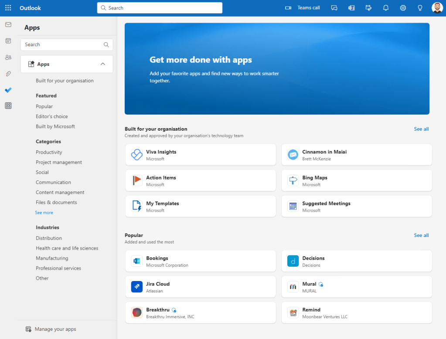This screenshot has width=446, height=339.
Task: Open the app launcher waffle icon
Action: point(8,8)
